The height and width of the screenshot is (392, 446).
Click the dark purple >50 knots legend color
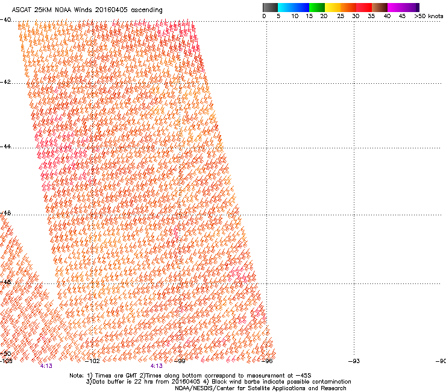click(x=417, y=7)
